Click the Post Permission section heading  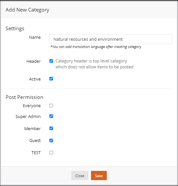[x=24, y=97]
